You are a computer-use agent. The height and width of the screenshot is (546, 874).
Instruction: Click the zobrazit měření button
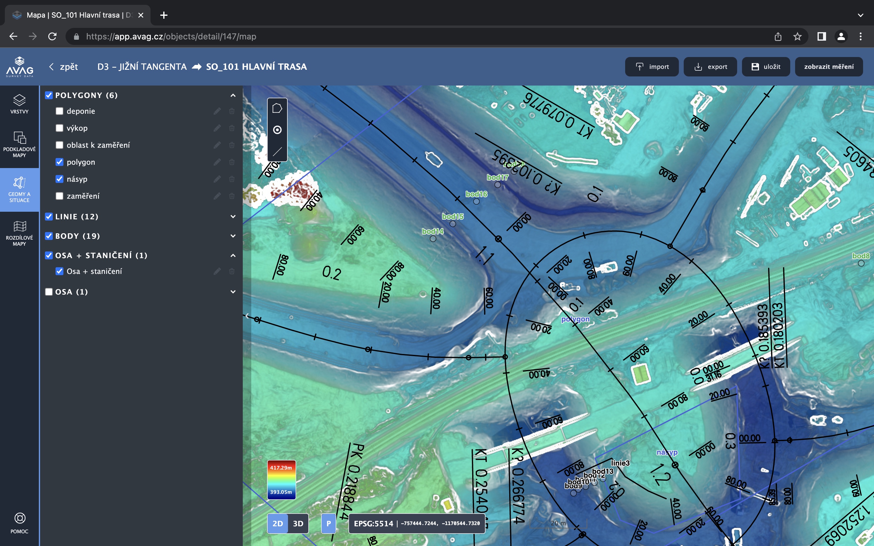click(828, 67)
